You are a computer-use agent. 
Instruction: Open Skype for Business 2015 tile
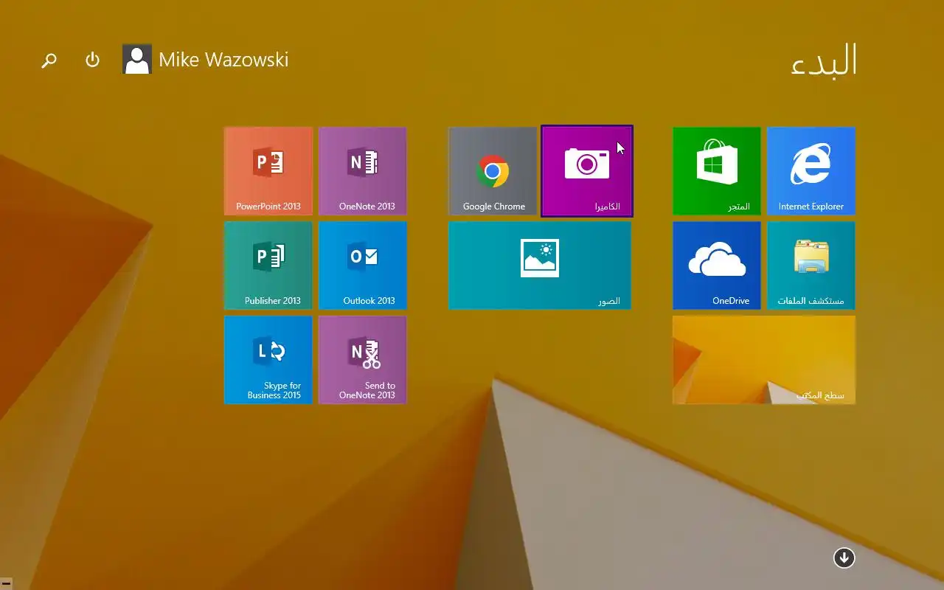tap(268, 360)
